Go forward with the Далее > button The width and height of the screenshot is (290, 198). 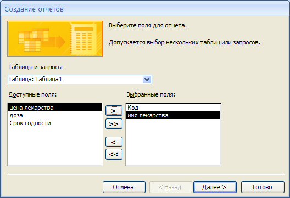215,187
